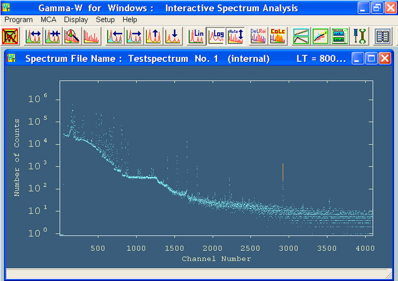Click the compress spectrum horizontally icon
This screenshot has height=281, width=398.
point(53,36)
